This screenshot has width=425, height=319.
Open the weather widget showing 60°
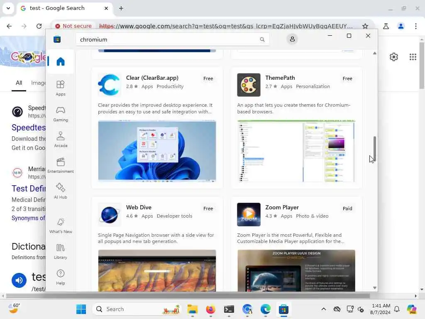click(14, 309)
